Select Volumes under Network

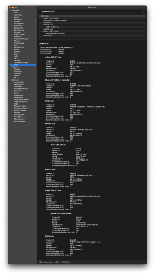18,73
